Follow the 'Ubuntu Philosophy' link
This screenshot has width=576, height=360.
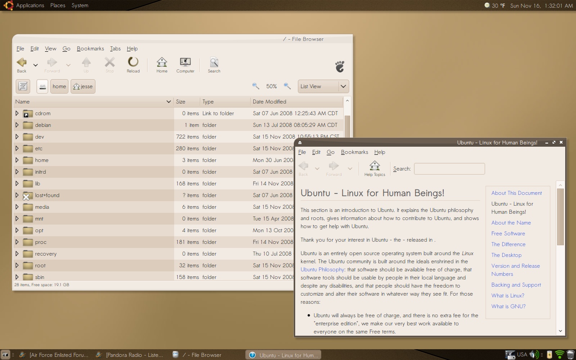323,270
